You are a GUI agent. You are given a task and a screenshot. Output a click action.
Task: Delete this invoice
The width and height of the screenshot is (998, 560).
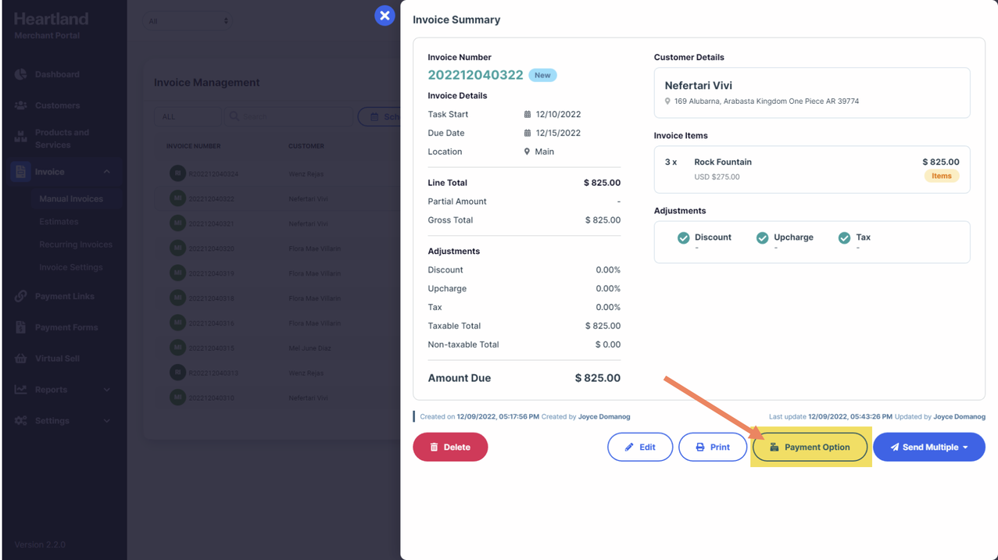450,448
